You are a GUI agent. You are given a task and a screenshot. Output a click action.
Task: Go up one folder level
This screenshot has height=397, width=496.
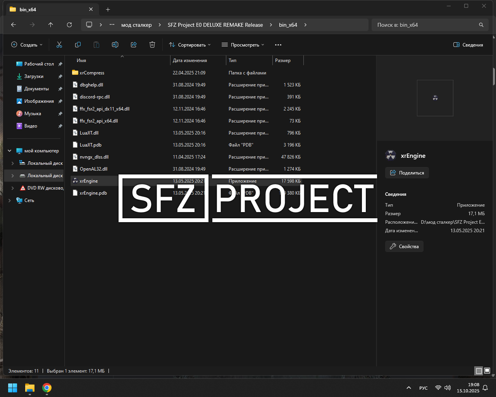(51, 25)
